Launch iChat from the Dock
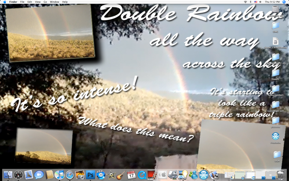 39,174
